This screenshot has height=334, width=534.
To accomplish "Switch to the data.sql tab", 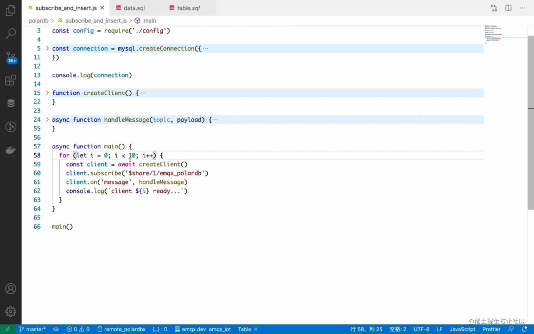I will coord(134,8).
